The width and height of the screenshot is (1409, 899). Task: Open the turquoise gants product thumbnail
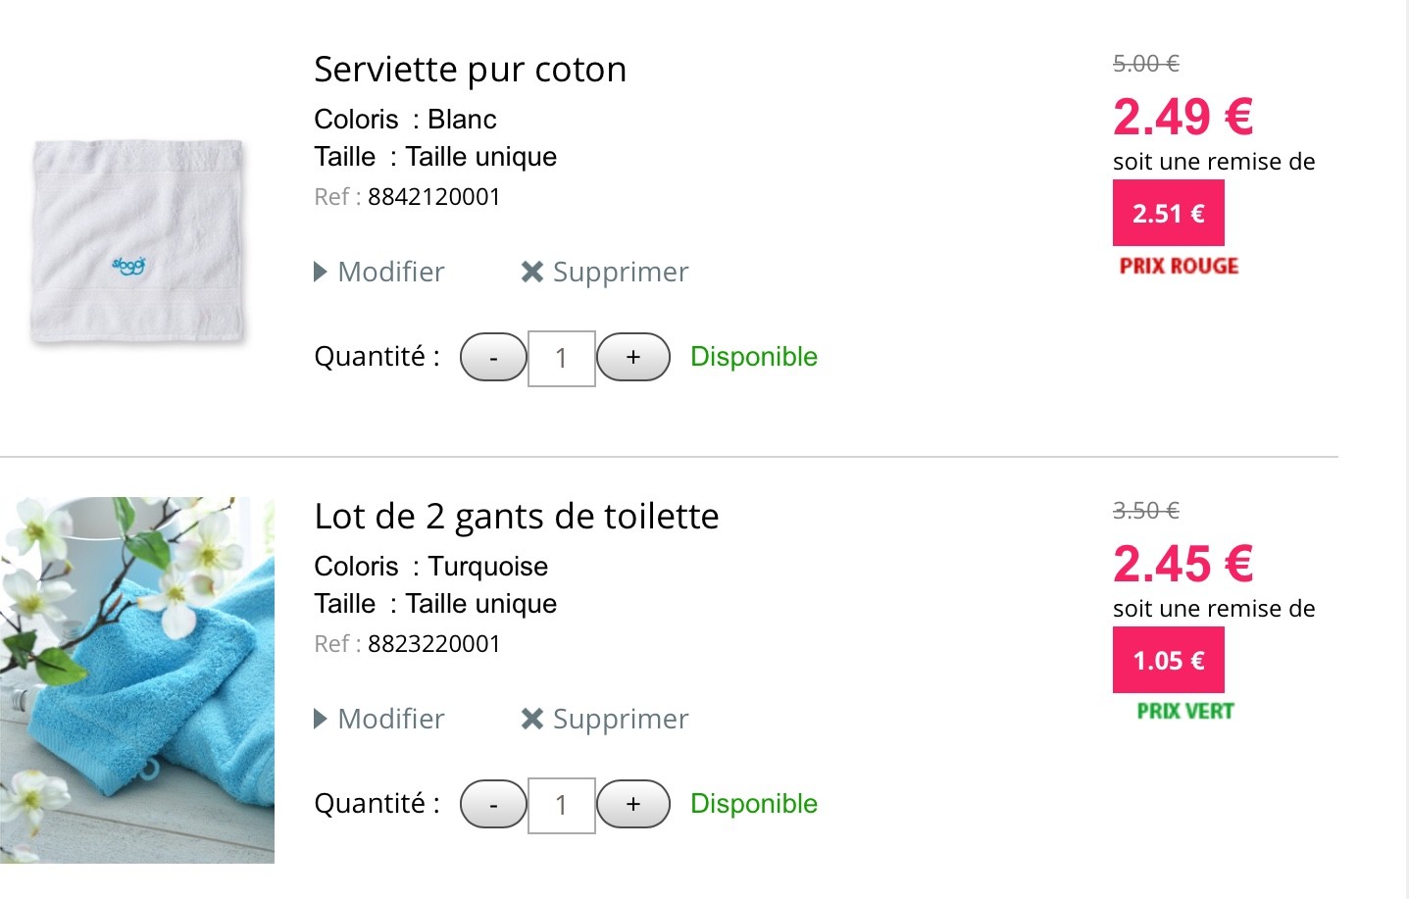(x=137, y=679)
